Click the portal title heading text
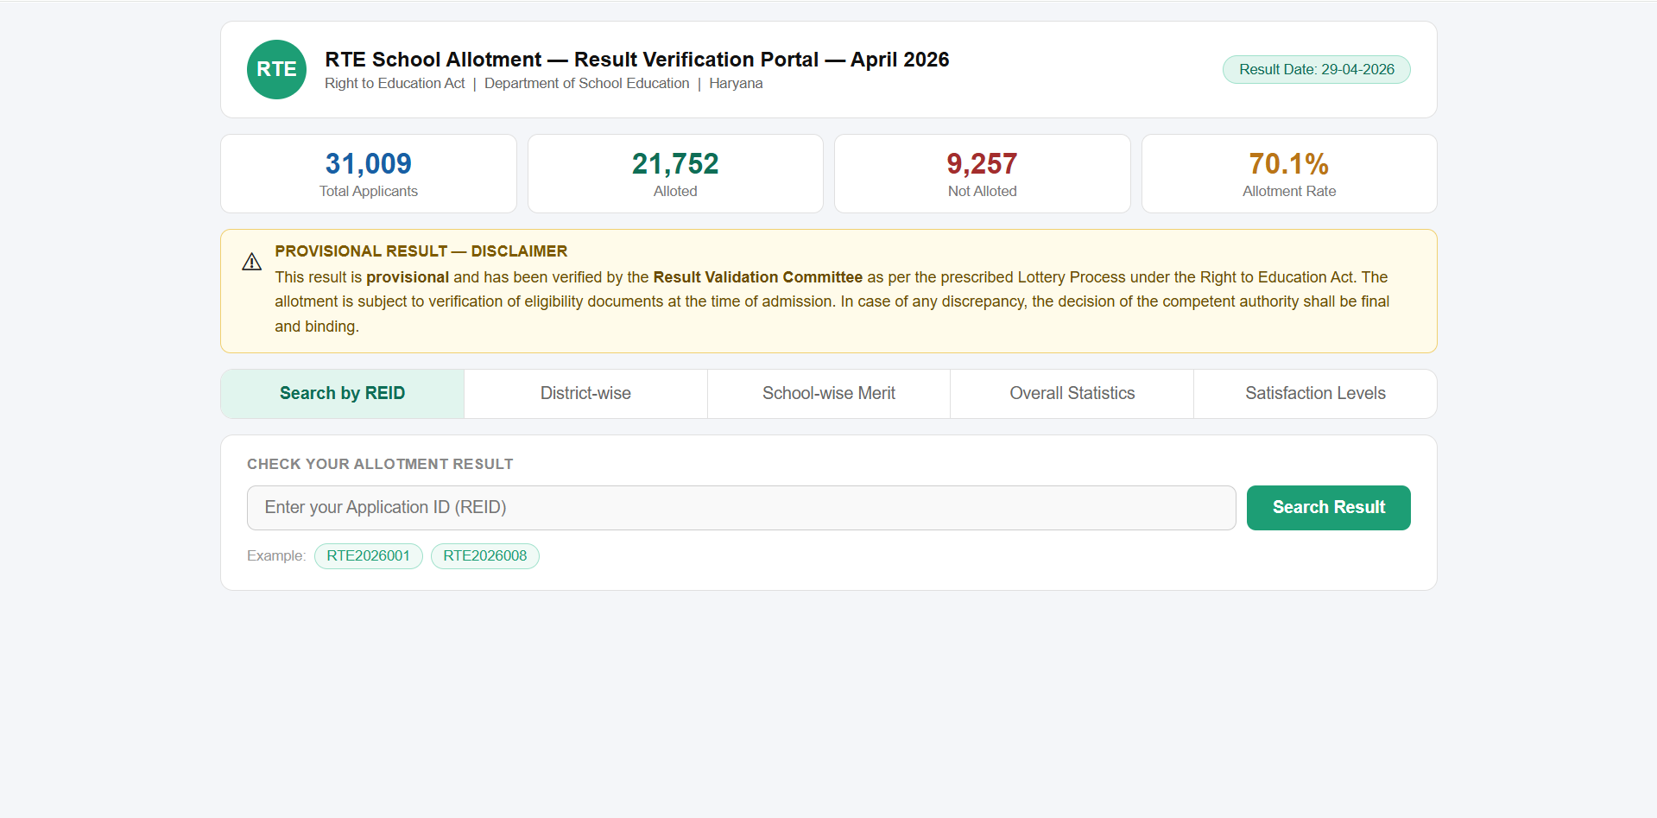This screenshot has height=818, width=1657. click(636, 60)
